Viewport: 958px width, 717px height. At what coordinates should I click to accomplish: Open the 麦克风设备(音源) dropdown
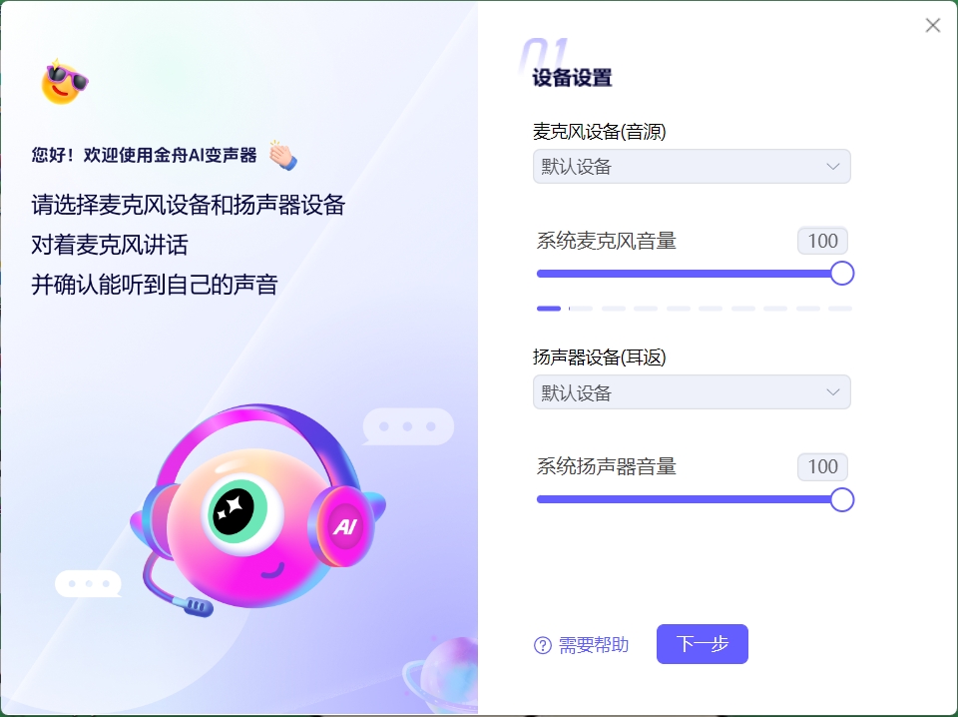692,166
